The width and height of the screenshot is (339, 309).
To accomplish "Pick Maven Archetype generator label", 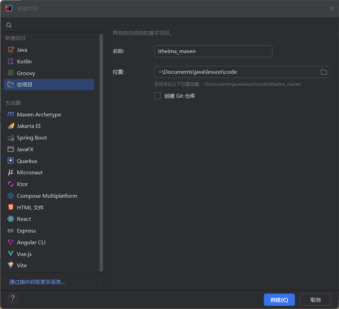I will 39,115.
